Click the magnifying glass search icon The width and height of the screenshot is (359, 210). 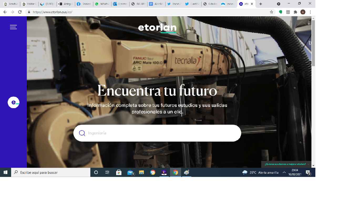(x=82, y=133)
